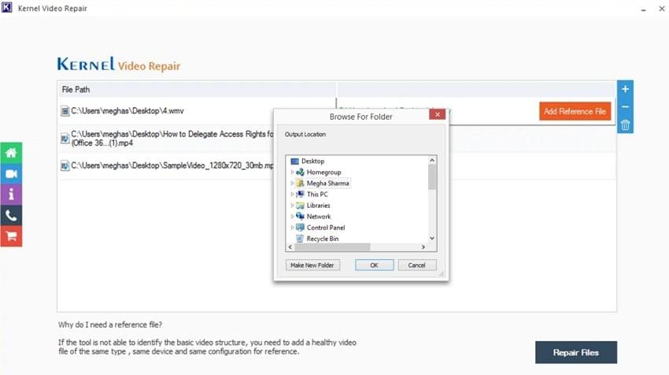Click Make New Folder button
Viewport: 669px width, 375px height.
pos(312,265)
